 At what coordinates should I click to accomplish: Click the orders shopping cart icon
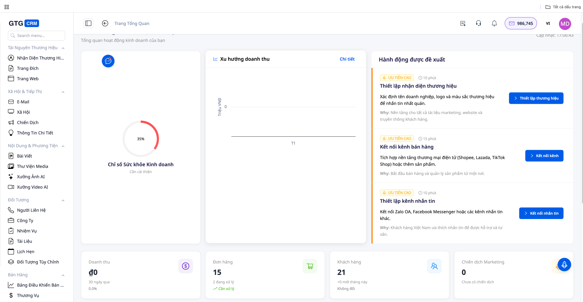tap(310, 266)
